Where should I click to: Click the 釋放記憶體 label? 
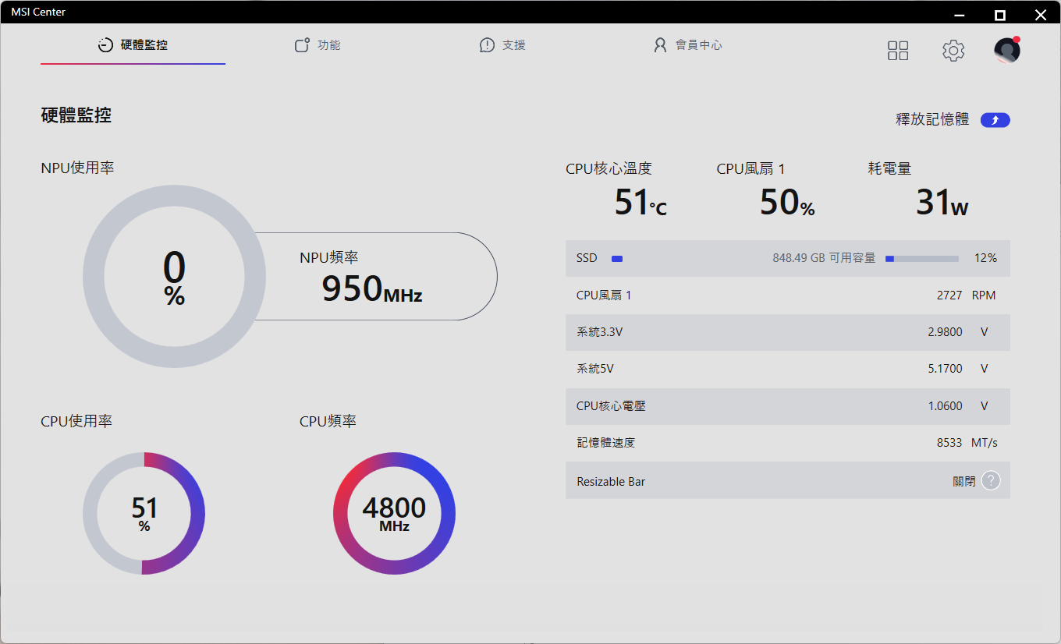tap(932, 119)
